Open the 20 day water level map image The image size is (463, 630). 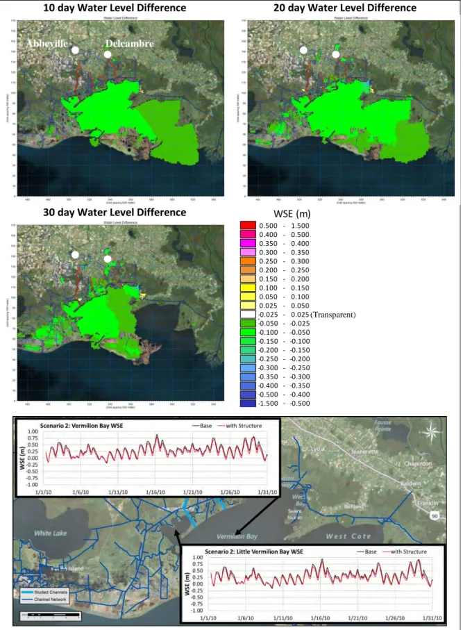[351, 108]
